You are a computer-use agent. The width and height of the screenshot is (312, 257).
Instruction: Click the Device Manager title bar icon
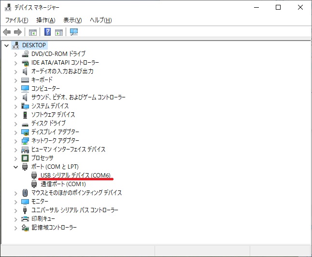pos(8,8)
